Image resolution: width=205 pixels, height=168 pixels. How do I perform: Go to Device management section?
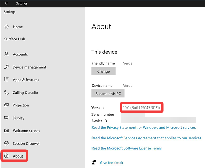(29, 67)
